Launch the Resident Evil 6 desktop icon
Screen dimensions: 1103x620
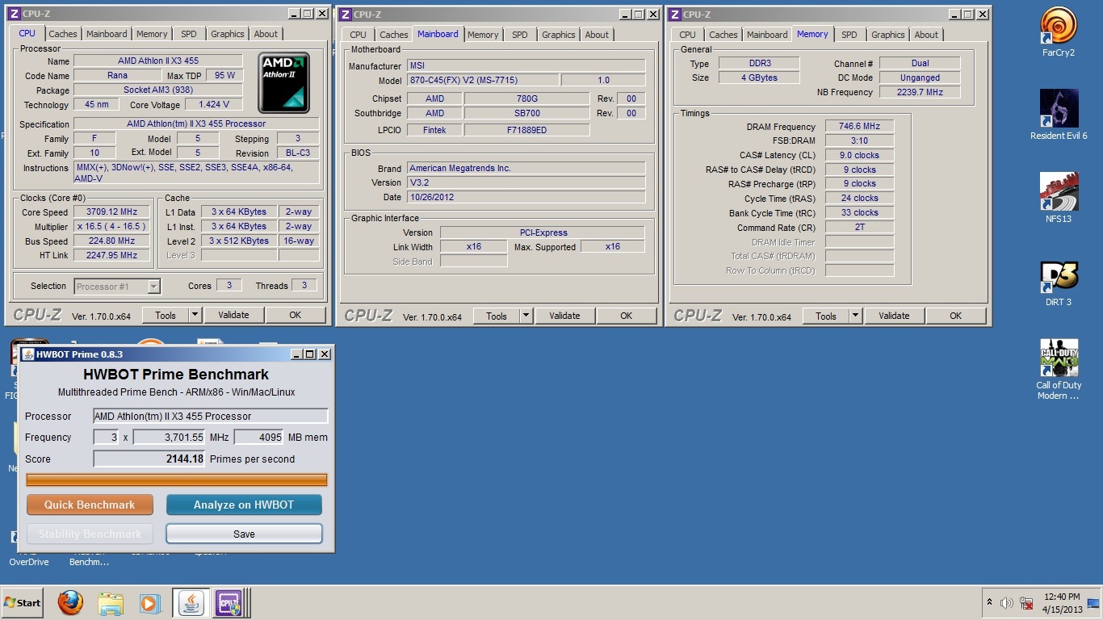[1059, 115]
